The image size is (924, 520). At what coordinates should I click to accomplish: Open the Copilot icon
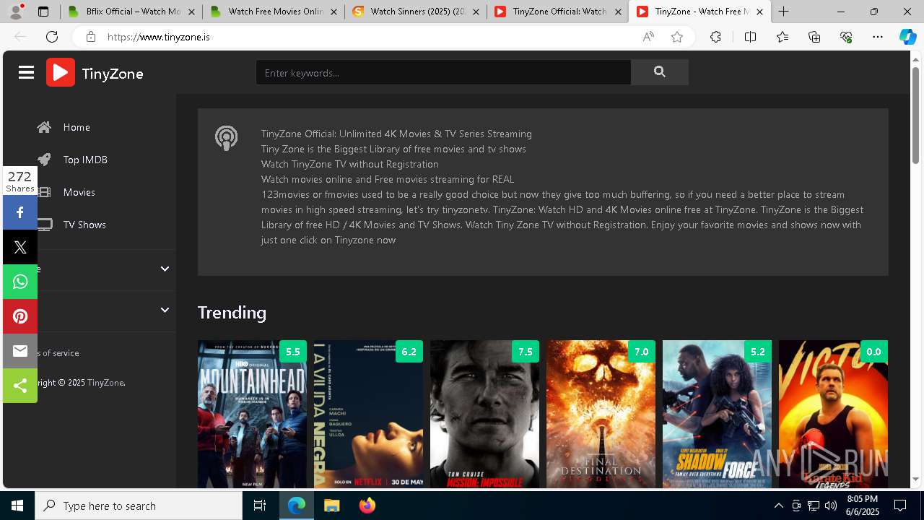[x=907, y=37]
